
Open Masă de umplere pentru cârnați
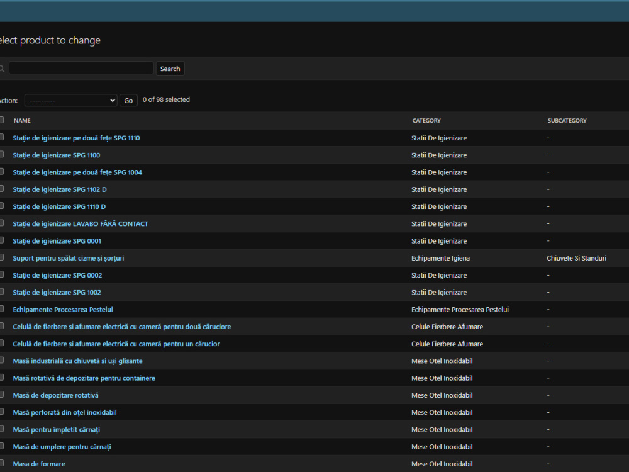(x=62, y=447)
